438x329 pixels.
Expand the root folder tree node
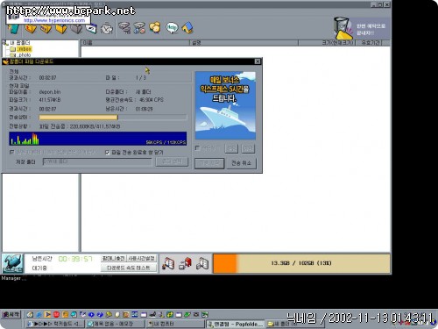tap(5, 43)
